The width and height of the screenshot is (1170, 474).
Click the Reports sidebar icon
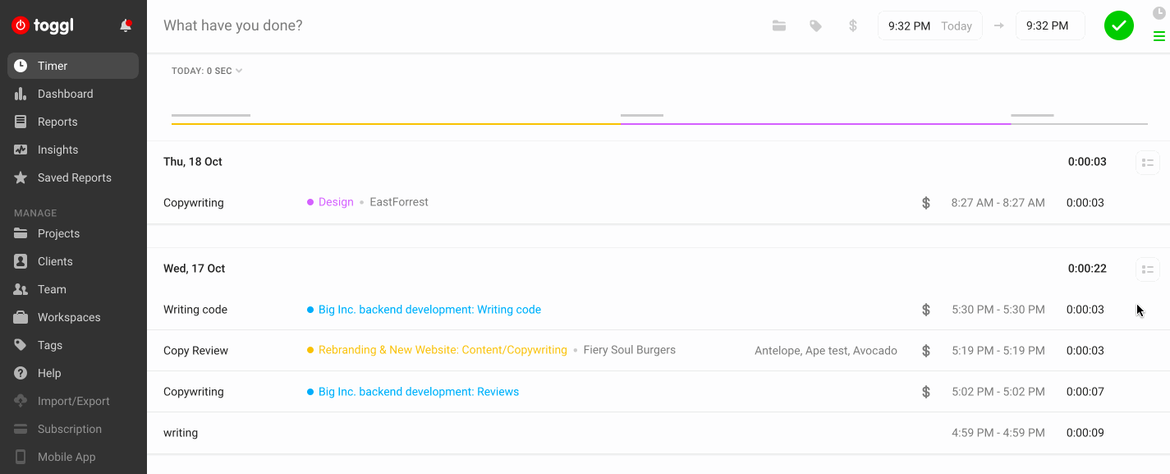click(x=21, y=122)
